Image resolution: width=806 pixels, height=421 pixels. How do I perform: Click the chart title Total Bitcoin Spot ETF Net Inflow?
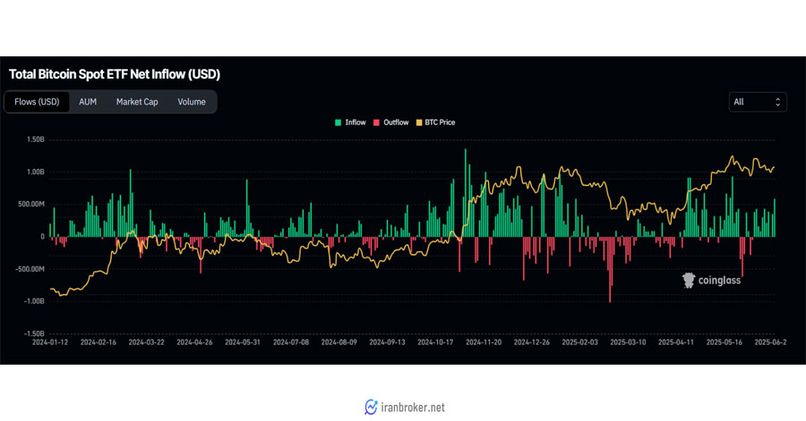point(115,74)
